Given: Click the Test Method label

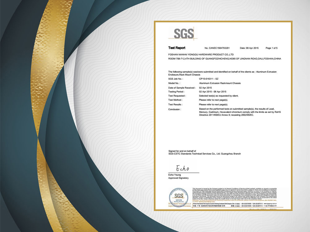Looking at the screenshot, I should pyautogui.click(x=175, y=100).
